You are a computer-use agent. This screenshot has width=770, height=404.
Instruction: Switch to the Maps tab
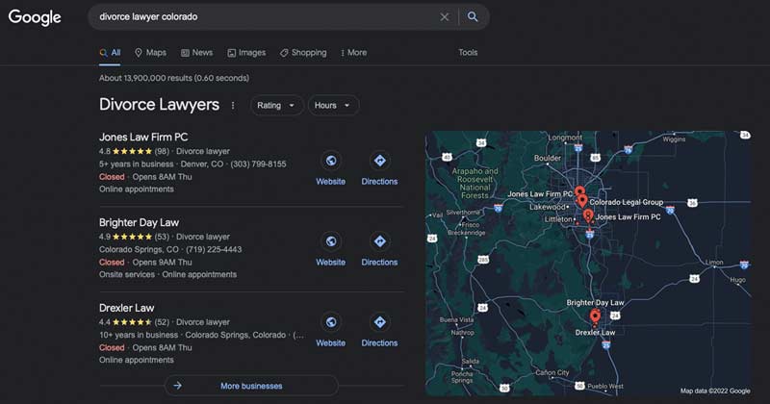pos(151,53)
